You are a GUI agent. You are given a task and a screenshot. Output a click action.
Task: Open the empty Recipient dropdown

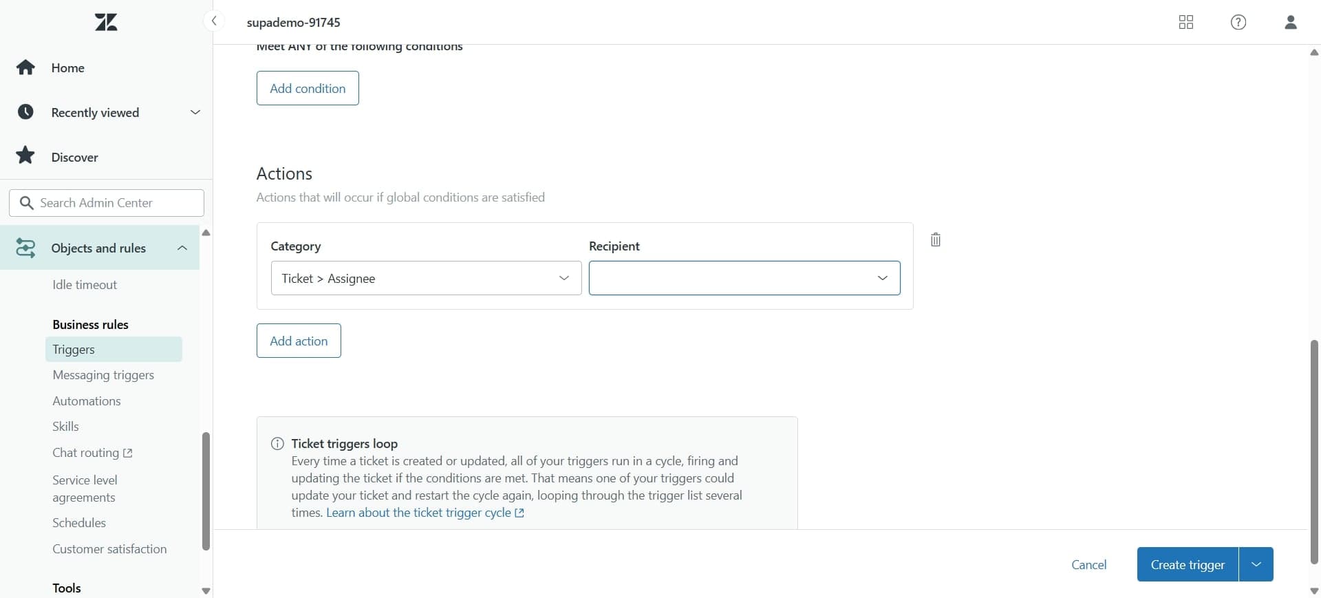pos(745,278)
